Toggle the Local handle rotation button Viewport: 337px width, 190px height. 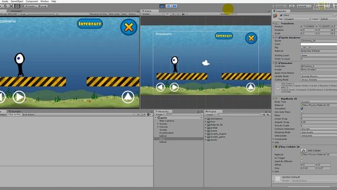pyautogui.click(x=42, y=6)
